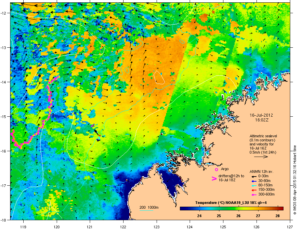The width and height of the screenshot is (297, 230).
Task: Click the latitude axis label -12
Action: click(x=3, y=13)
